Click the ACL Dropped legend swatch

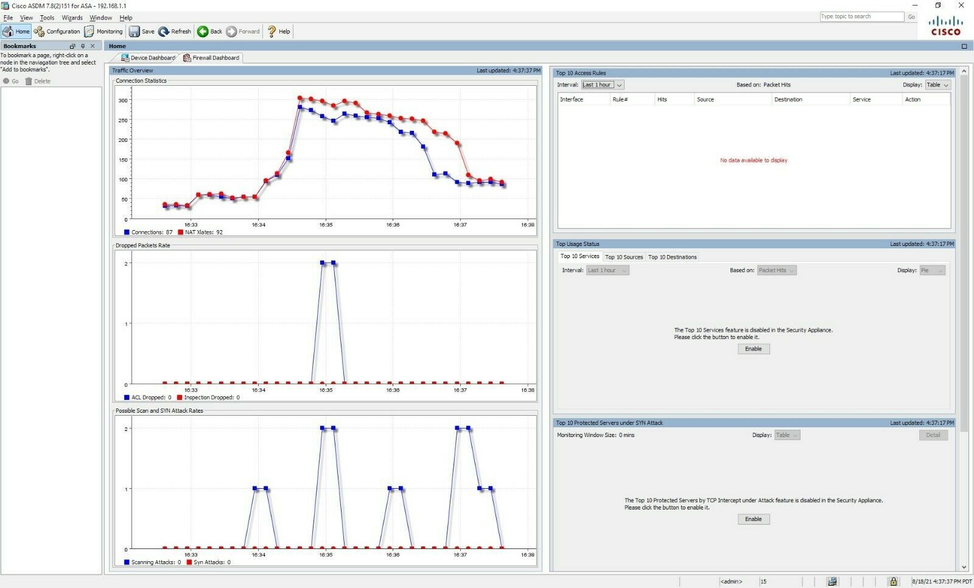click(127, 397)
